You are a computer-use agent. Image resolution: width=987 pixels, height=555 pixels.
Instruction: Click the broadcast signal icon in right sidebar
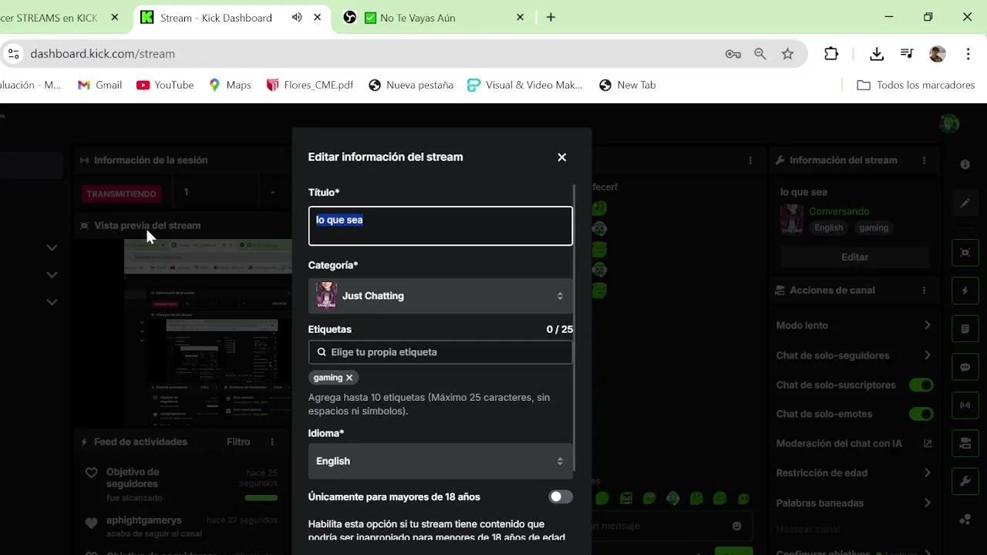[965, 405]
